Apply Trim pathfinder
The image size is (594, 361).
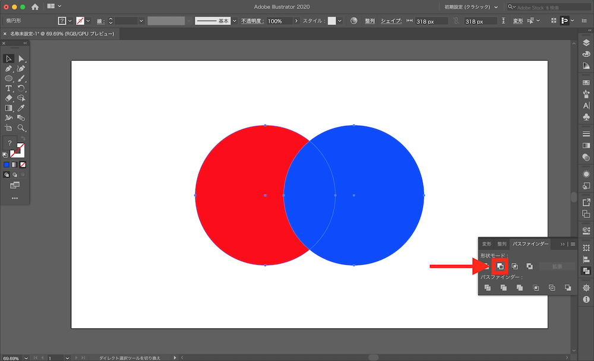click(x=504, y=288)
